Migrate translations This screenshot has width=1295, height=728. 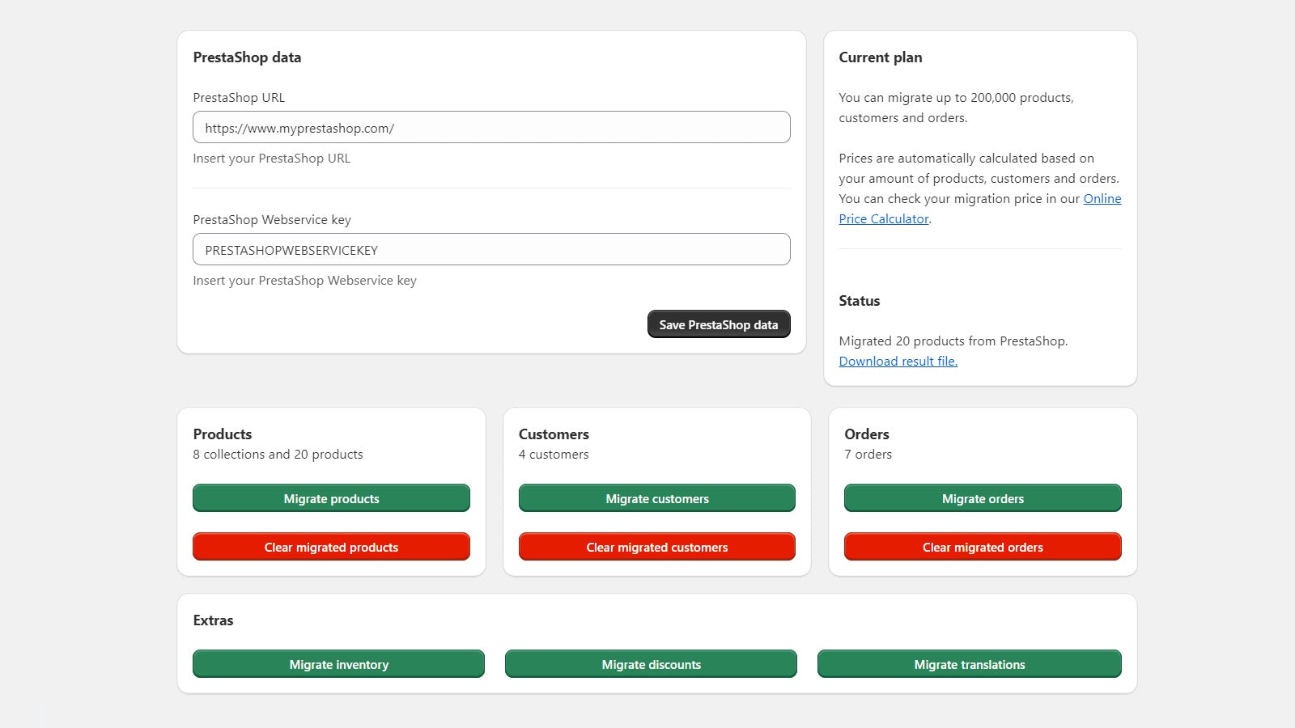(x=969, y=664)
